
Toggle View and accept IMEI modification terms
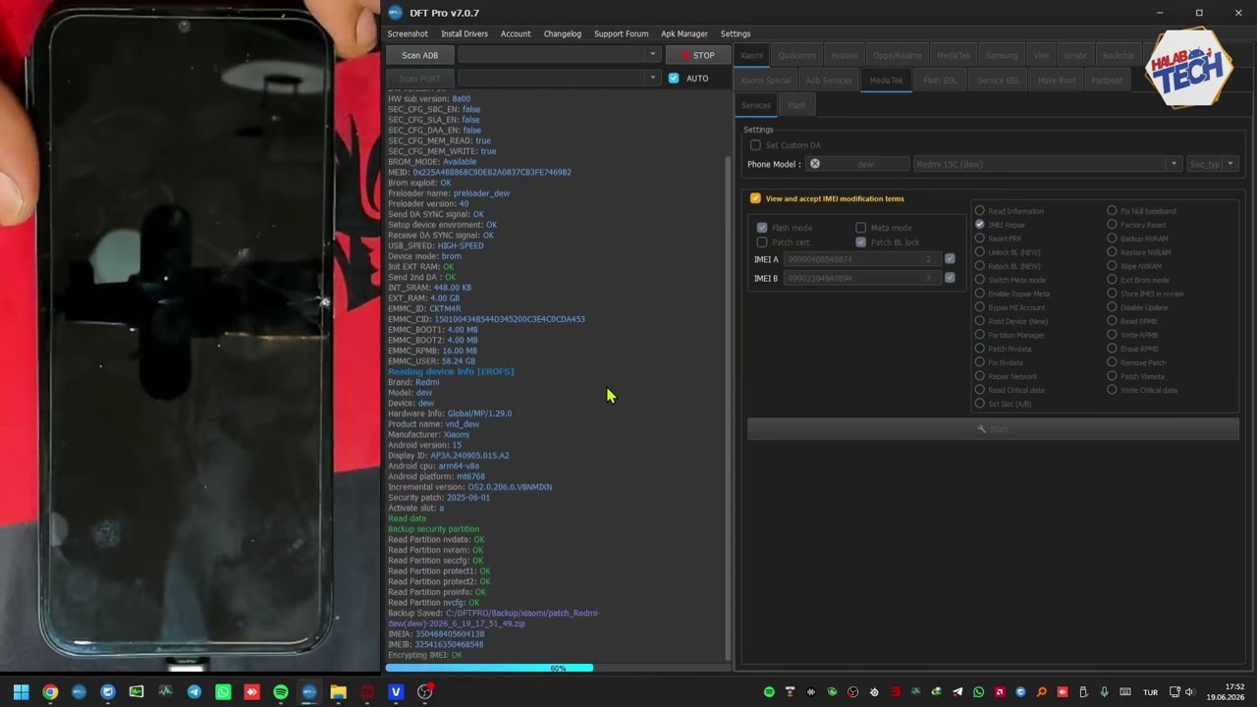[755, 198]
